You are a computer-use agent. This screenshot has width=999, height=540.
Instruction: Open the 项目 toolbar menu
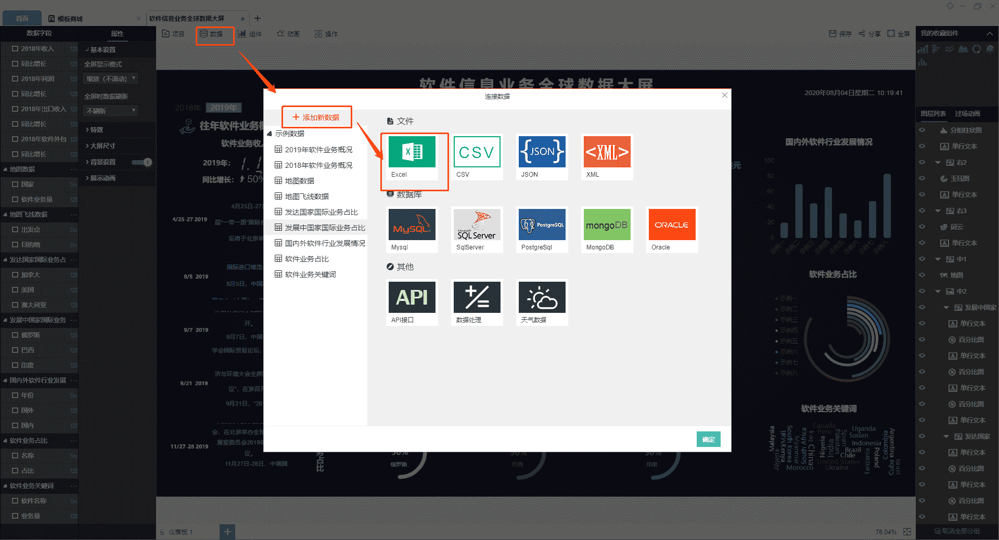pos(173,34)
